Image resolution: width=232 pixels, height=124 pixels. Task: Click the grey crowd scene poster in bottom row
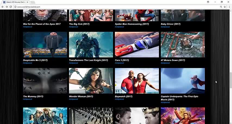(x=91, y=116)
